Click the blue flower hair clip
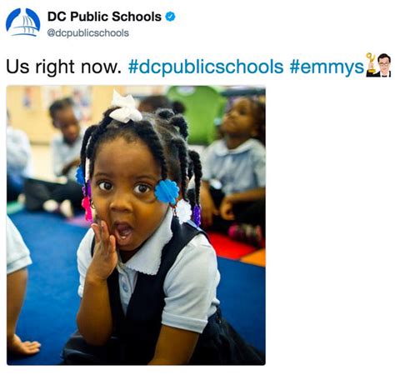The width and height of the screenshot is (395, 375). pos(167,192)
